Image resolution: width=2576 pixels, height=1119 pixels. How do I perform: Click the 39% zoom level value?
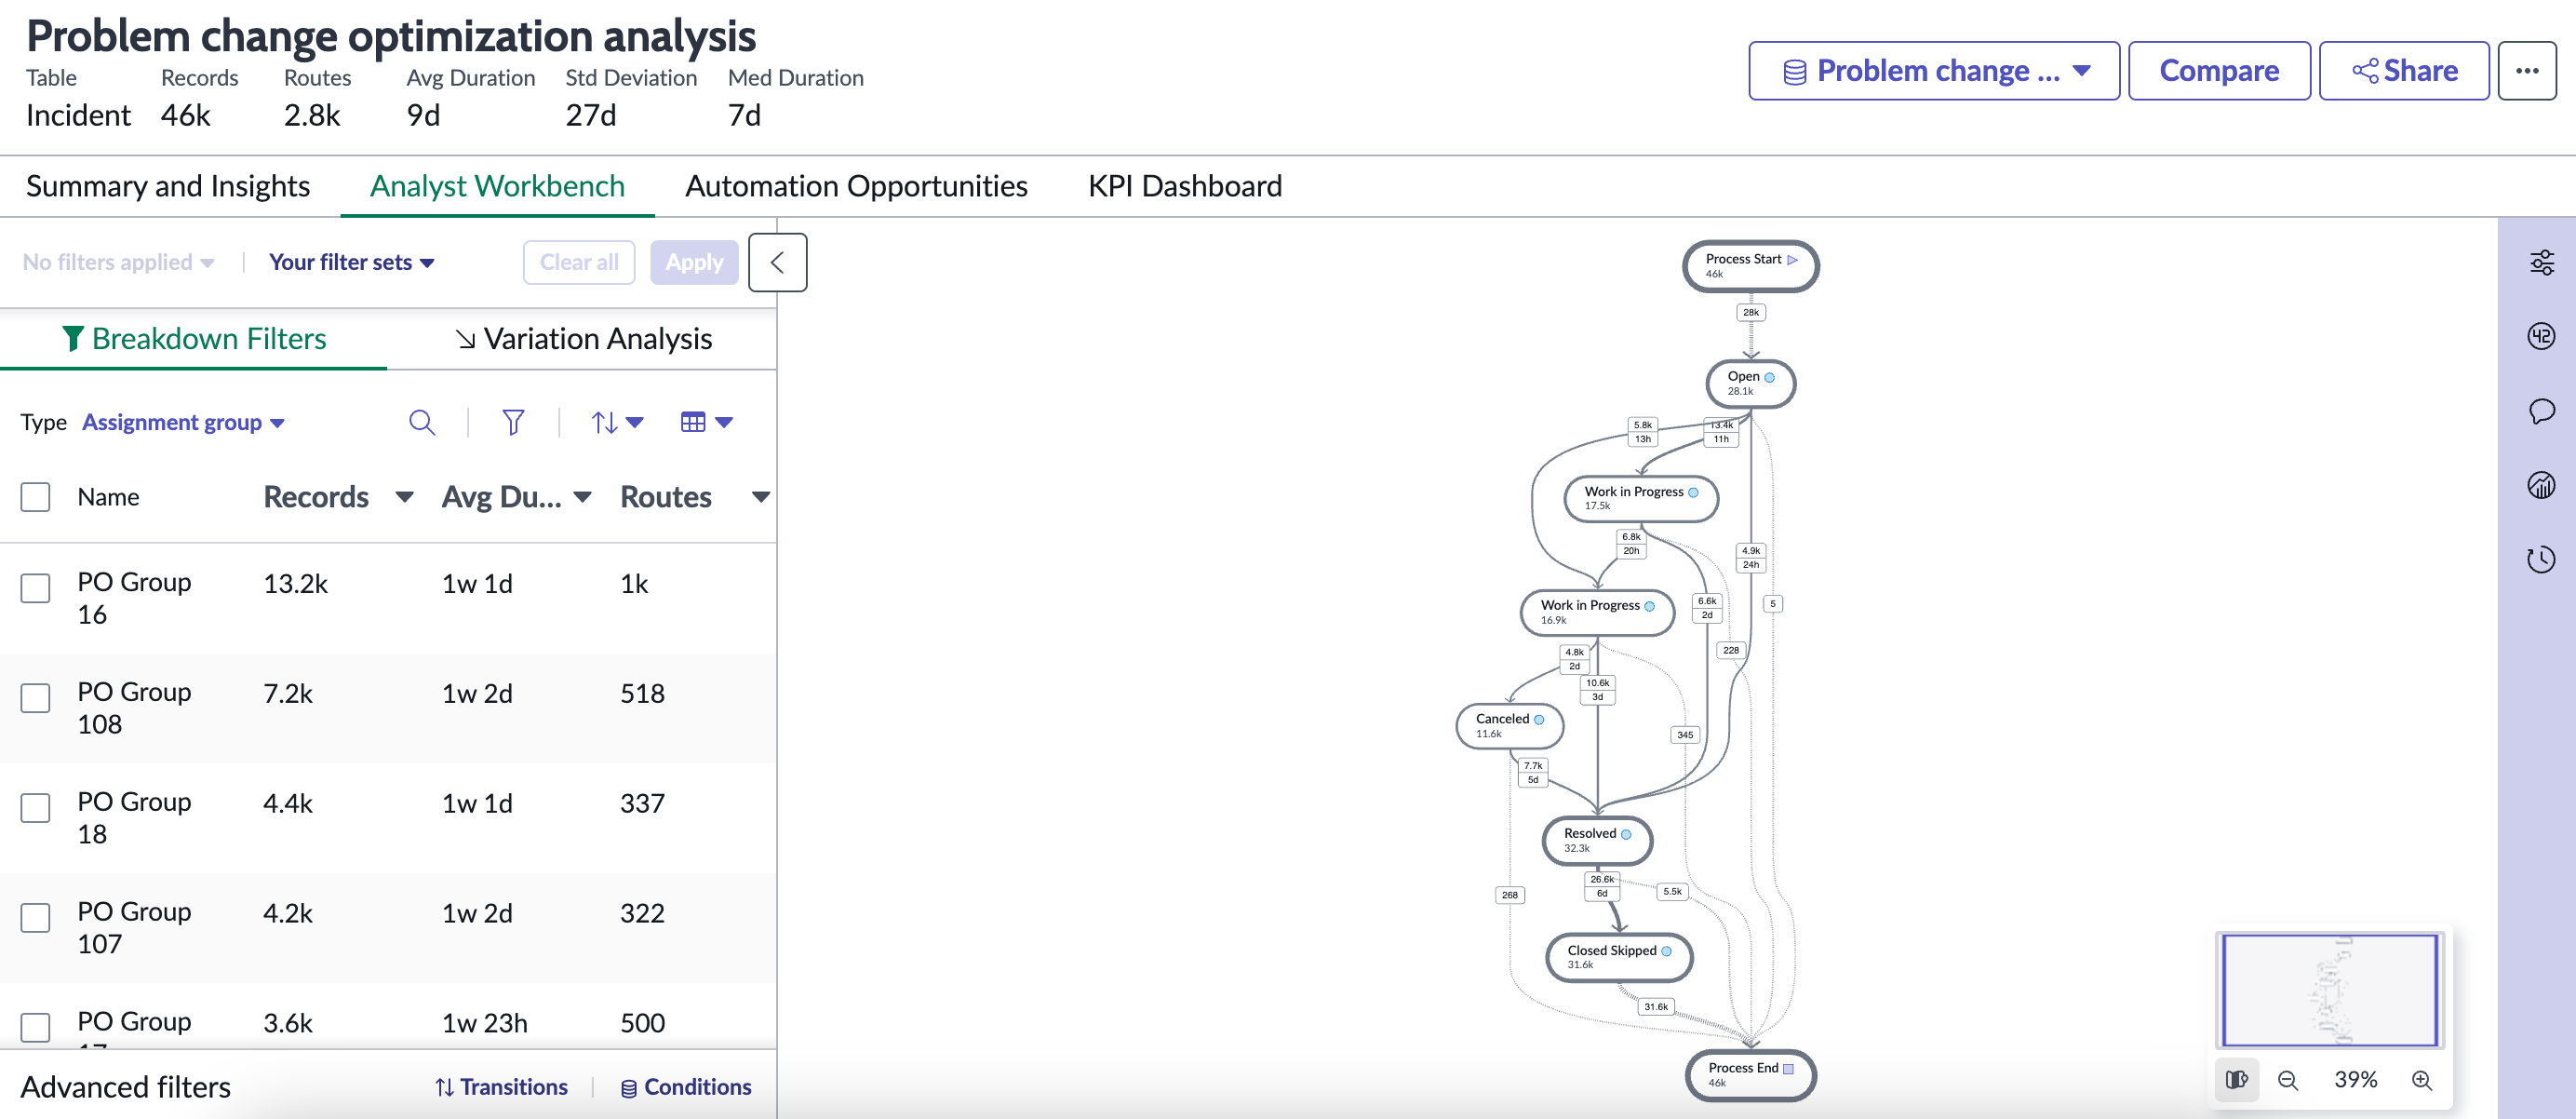click(x=2355, y=1080)
